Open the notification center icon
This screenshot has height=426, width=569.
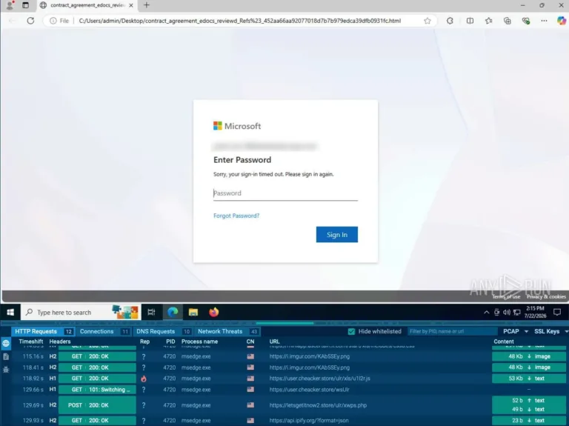[557, 312]
